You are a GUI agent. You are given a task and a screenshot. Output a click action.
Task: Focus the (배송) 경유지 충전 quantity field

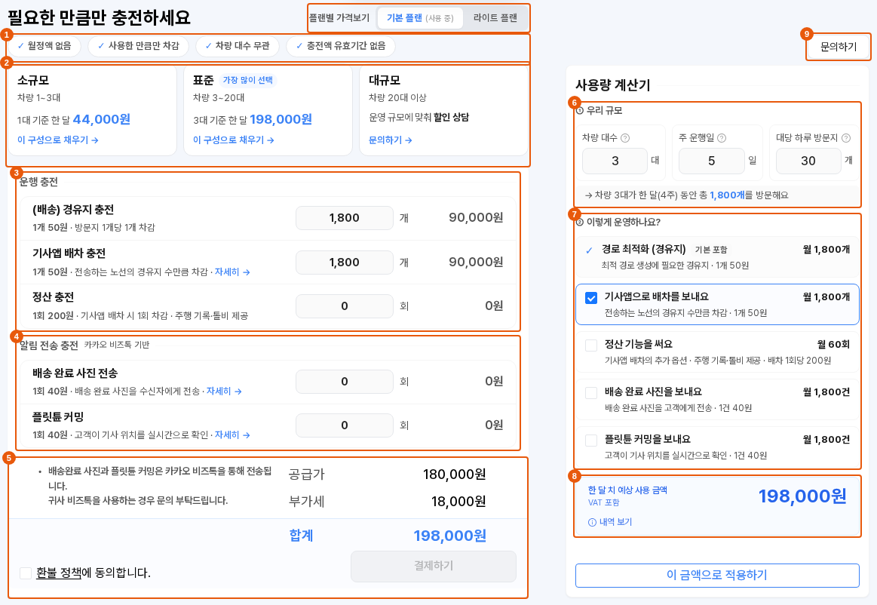[x=345, y=218]
